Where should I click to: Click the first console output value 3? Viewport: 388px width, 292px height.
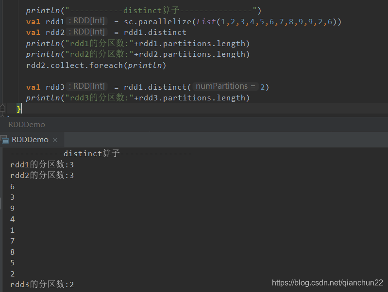[x=12, y=197]
